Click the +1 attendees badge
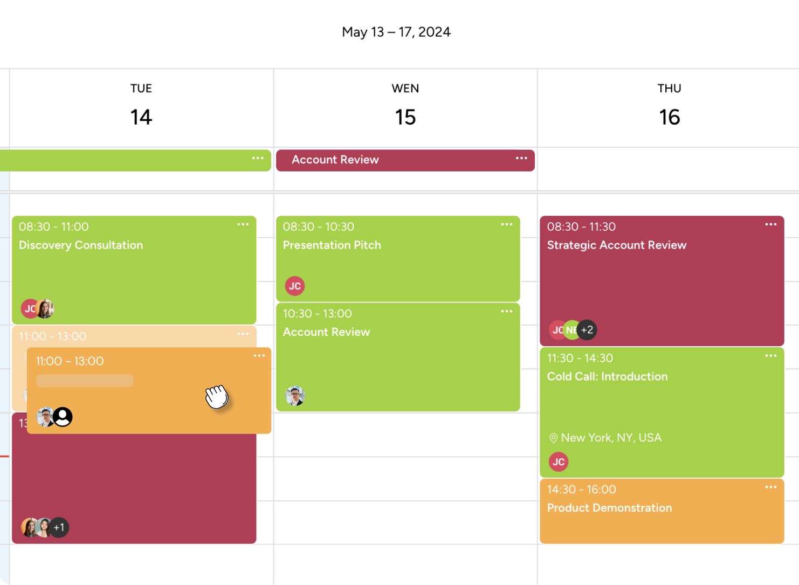Image resolution: width=799 pixels, height=585 pixels. pos(59,527)
